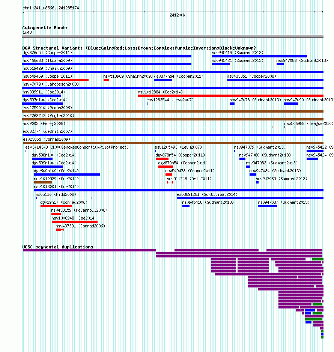Select the nsv1012884 (Coe2014) loss variant
The width and height of the screenshot is (334, 352).
231,96
